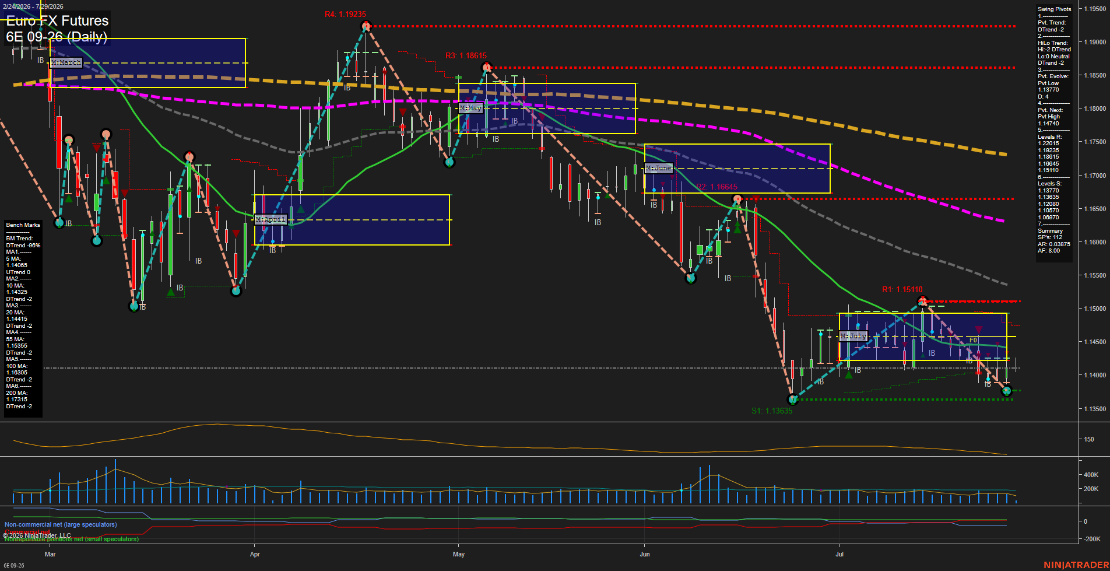Click the pivot low circle at S1 level
Screen dimensions: 1110x571
tap(792, 400)
